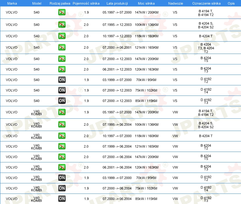The image size is (241, 204).
Task: Click ON diesel icon in V40 KOMBI 75kW / 102KM row
Action: point(62,188)
